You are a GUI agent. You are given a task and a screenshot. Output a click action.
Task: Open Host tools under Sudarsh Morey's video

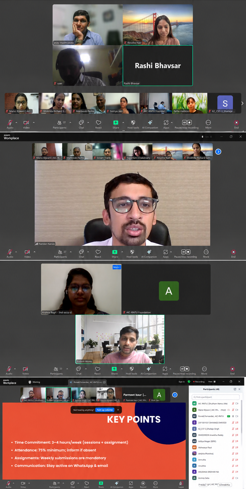[131, 370]
